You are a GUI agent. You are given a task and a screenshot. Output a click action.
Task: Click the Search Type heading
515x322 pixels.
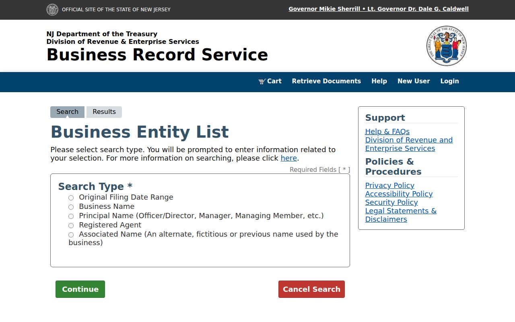coord(95,187)
